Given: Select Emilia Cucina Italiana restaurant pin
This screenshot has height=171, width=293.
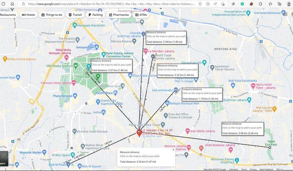Looking at the screenshot, I should click(x=5, y=59).
